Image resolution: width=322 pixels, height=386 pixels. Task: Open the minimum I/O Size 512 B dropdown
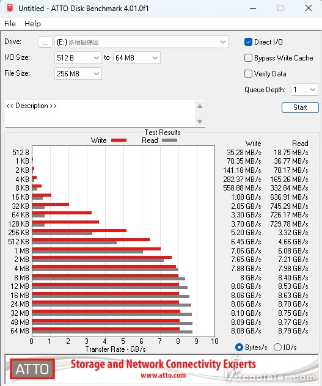(78, 58)
